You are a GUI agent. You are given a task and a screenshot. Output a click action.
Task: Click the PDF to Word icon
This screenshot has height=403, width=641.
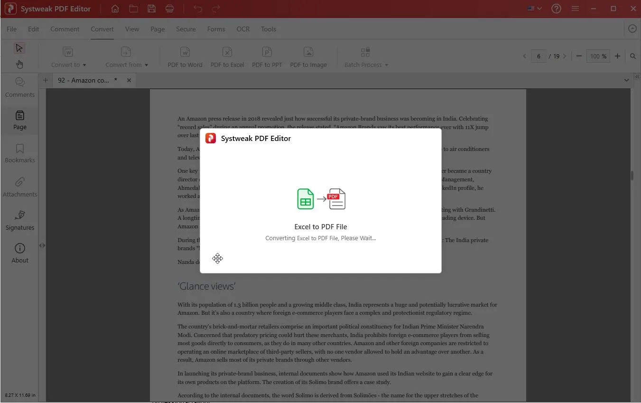tap(185, 52)
